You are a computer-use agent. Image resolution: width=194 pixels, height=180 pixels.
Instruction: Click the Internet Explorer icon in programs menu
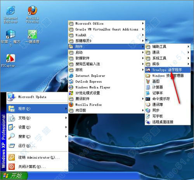[x=71, y=76]
